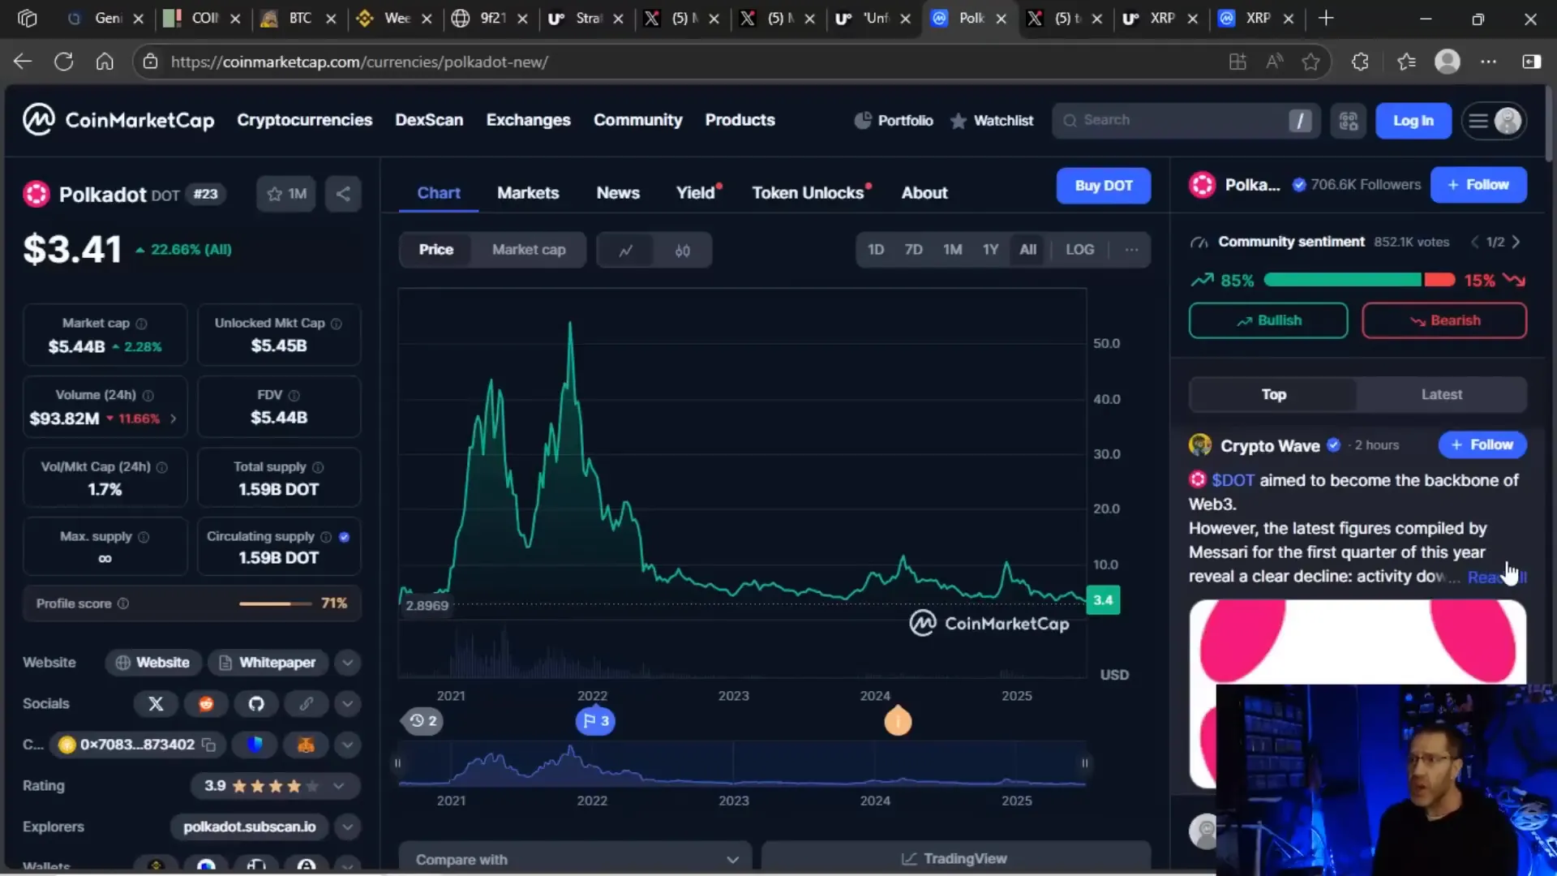The width and height of the screenshot is (1557, 876).
Task: Open the browser home button
Action: (x=105, y=62)
